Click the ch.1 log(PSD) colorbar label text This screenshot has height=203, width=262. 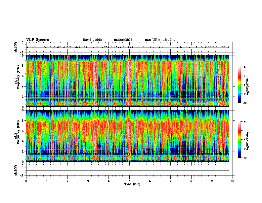coord(248,87)
